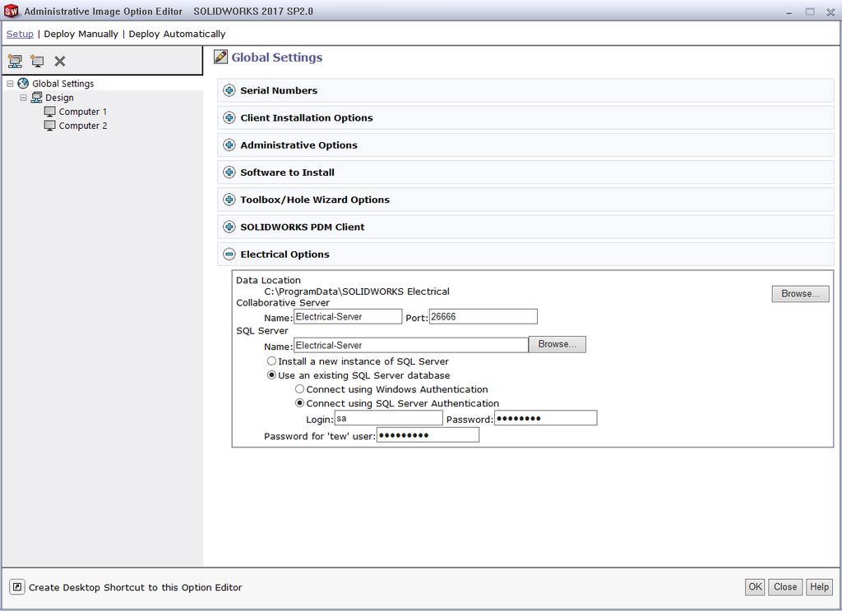Click the Delete (X) toolbar icon
The width and height of the screenshot is (842, 611).
pyautogui.click(x=59, y=61)
